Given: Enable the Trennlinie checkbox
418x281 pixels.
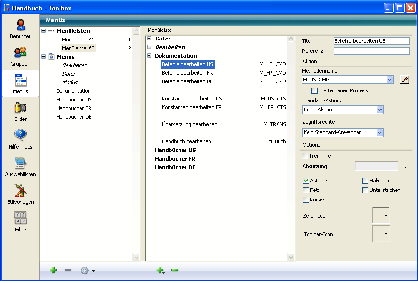Looking at the screenshot, I should 305,156.
